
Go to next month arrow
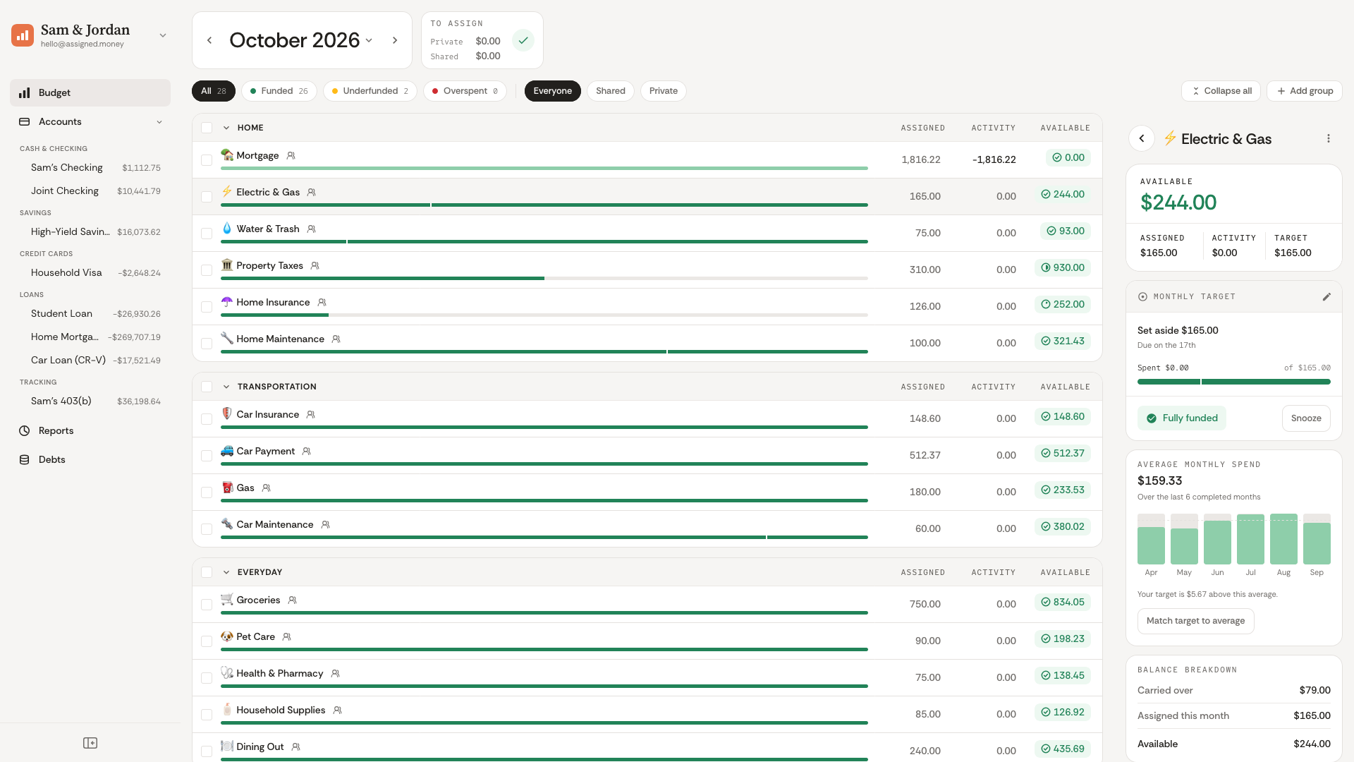point(395,40)
